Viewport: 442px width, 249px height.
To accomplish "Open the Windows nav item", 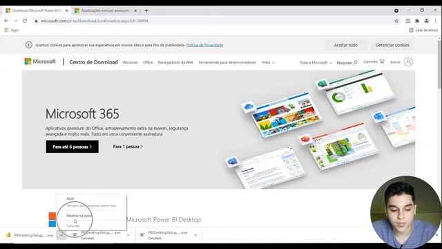I will (x=131, y=62).
